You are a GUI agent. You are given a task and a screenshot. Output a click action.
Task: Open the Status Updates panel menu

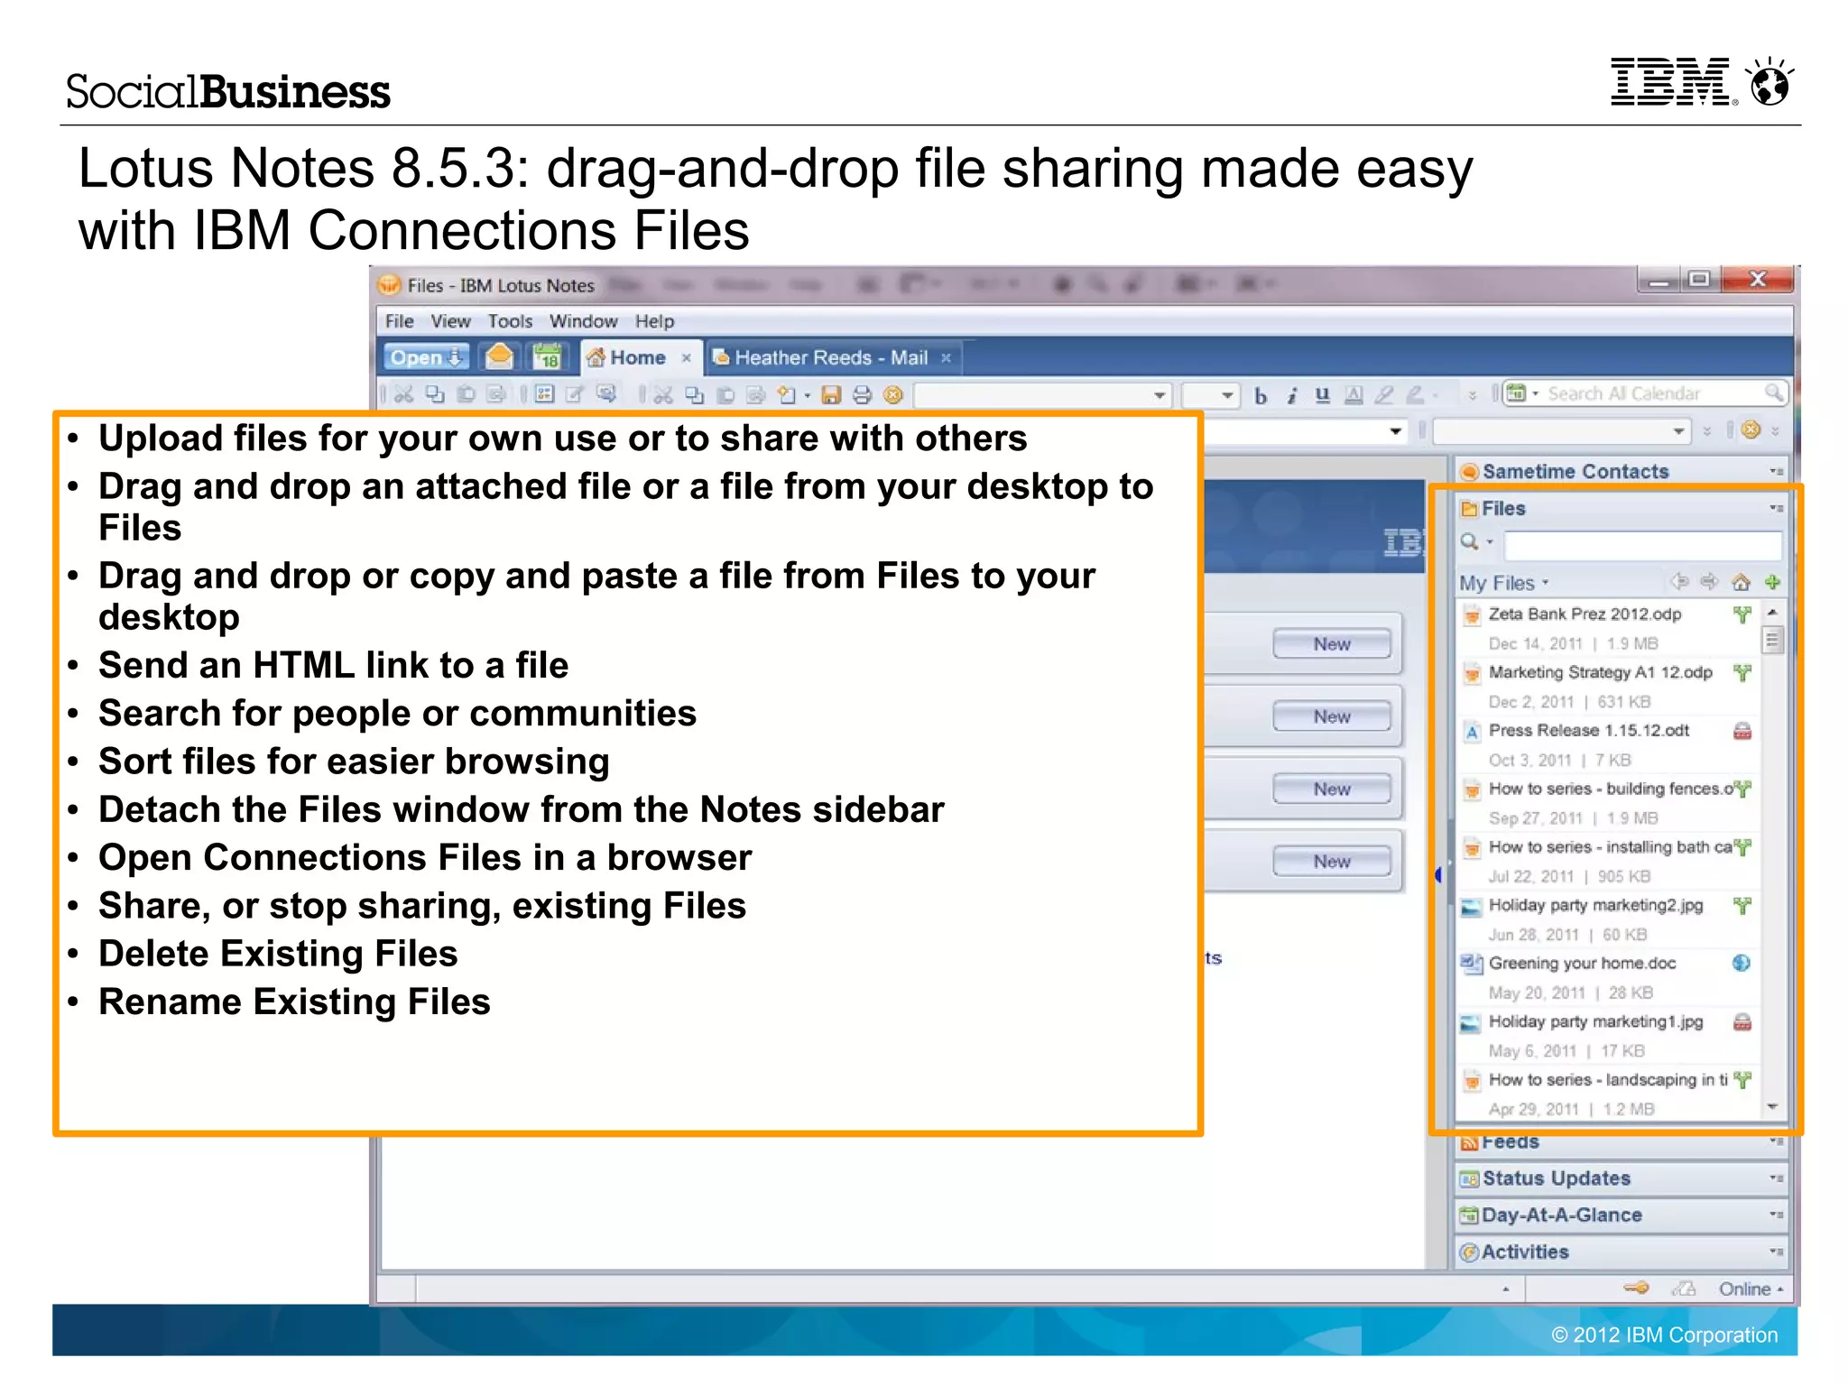click(x=1776, y=1177)
